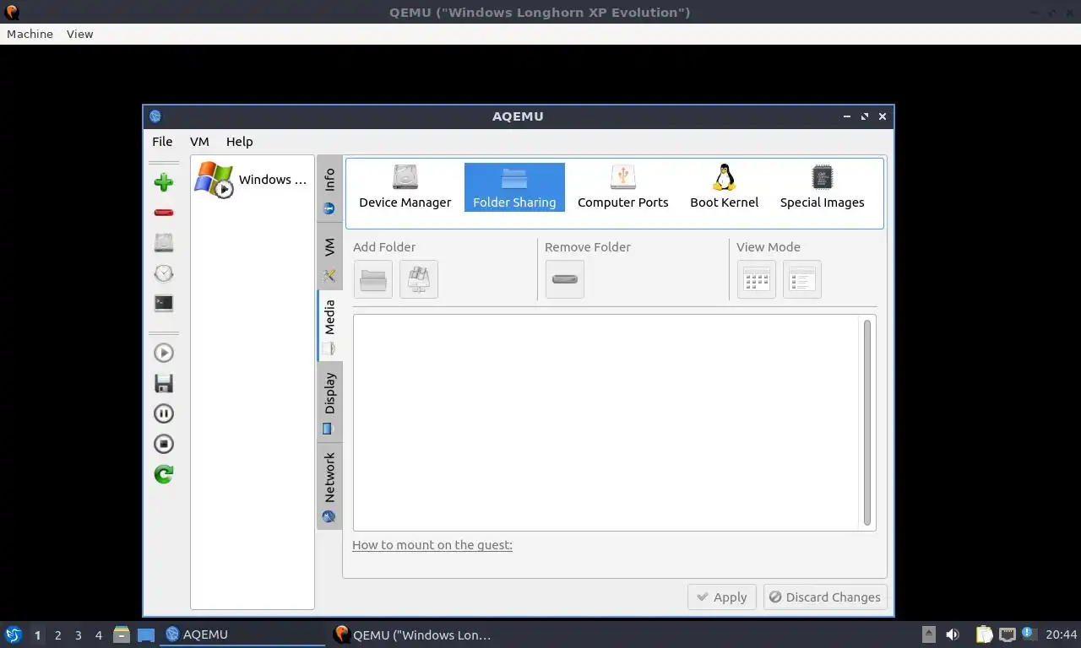Click inside the shared folders list area

click(606, 423)
